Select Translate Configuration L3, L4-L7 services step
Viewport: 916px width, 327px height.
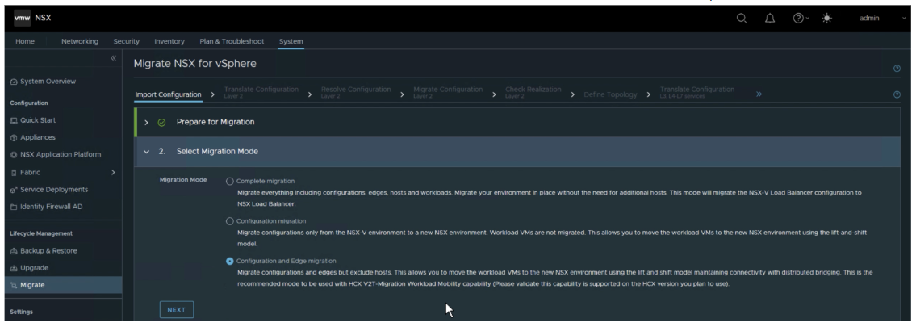(x=697, y=92)
